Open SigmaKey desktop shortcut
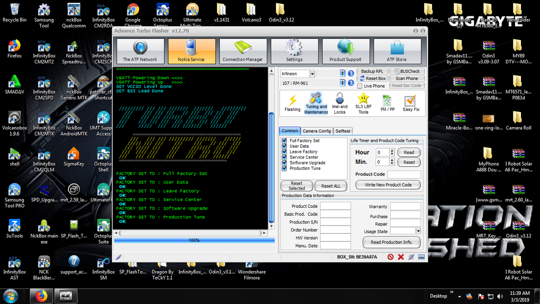The width and height of the screenshot is (540, 304). pos(74,157)
